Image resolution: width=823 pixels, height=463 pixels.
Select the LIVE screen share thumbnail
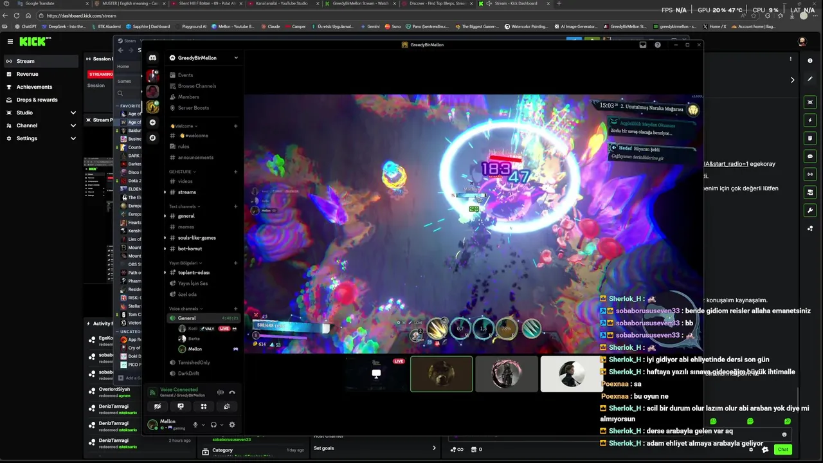click(x=376, y=374)
